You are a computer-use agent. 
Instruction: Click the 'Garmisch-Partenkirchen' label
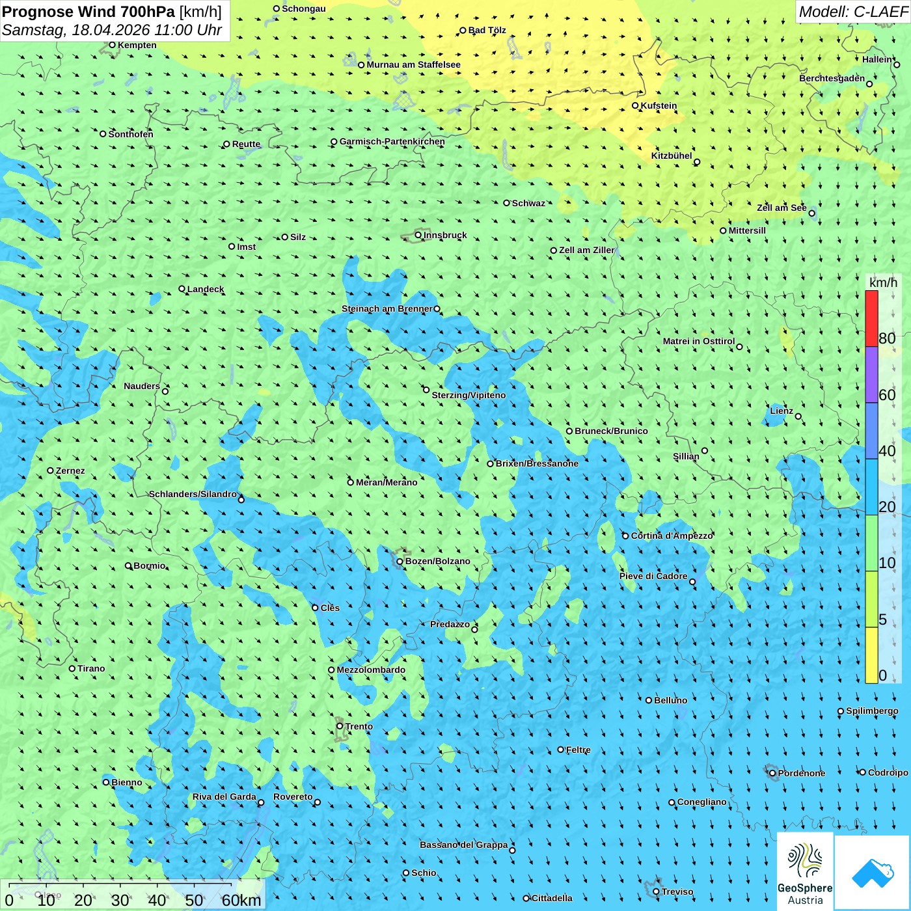(x=392, y=141)
